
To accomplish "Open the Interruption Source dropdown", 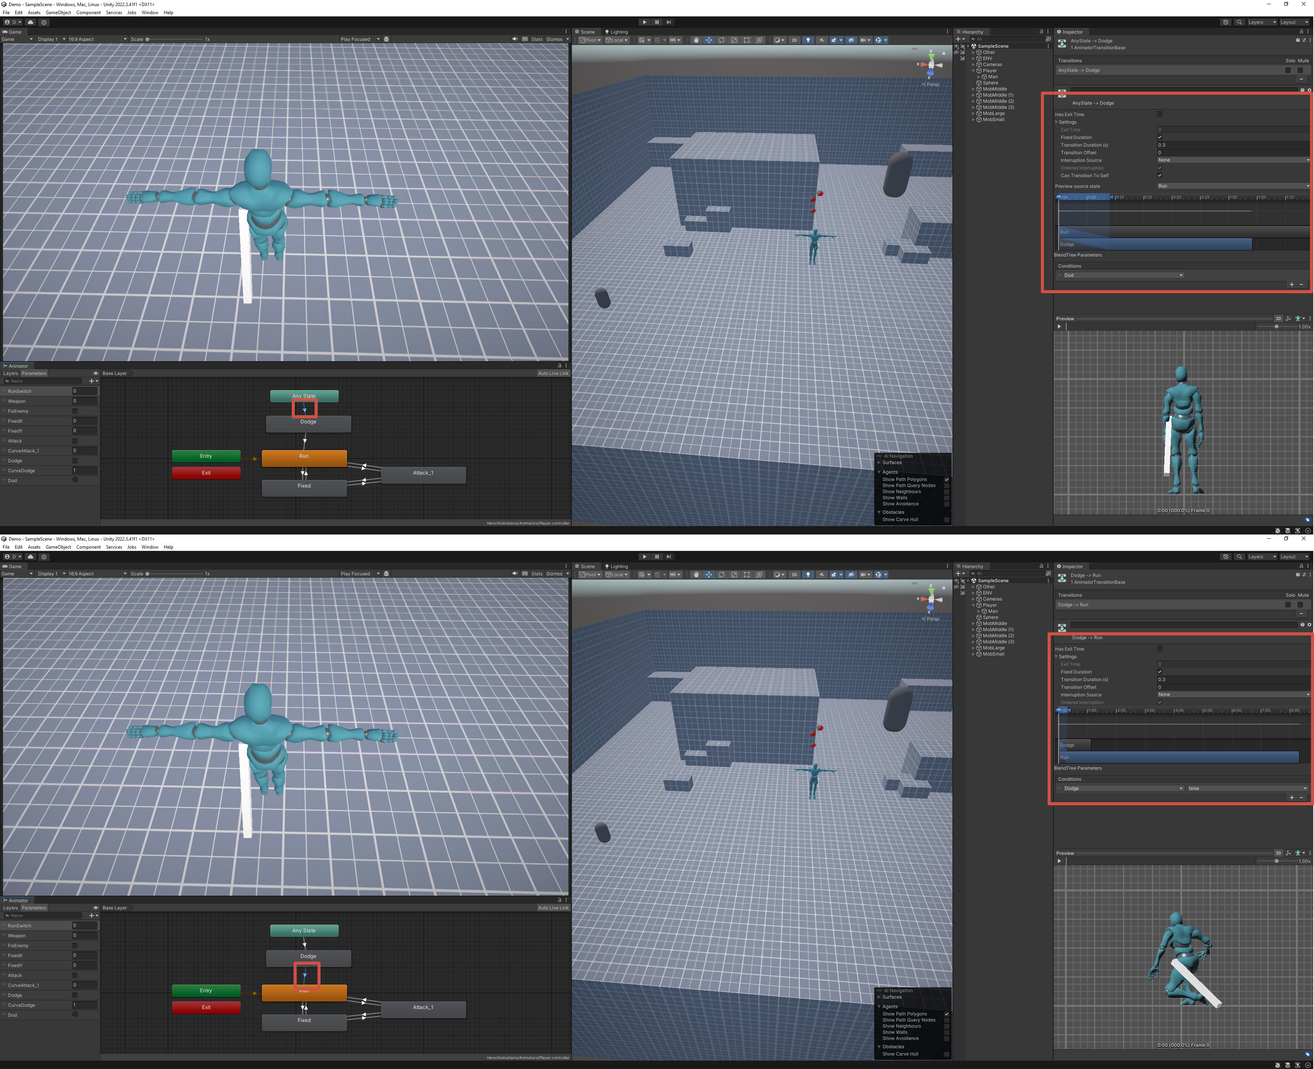I will click(1232, 160).
